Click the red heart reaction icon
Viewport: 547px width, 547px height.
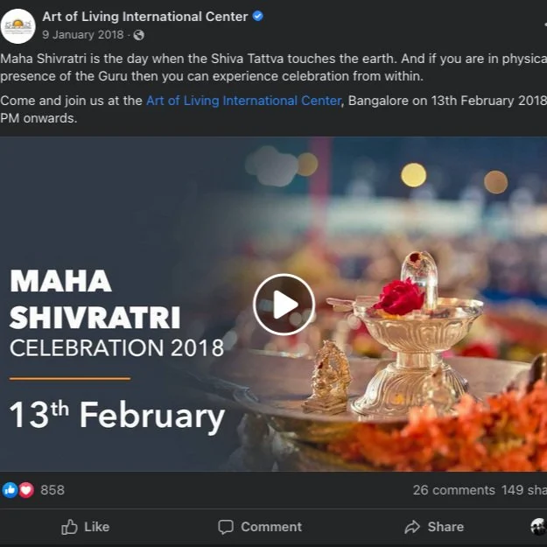(26, 490)
